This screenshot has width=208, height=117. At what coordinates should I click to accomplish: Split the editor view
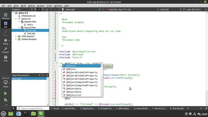click(206, 9)
